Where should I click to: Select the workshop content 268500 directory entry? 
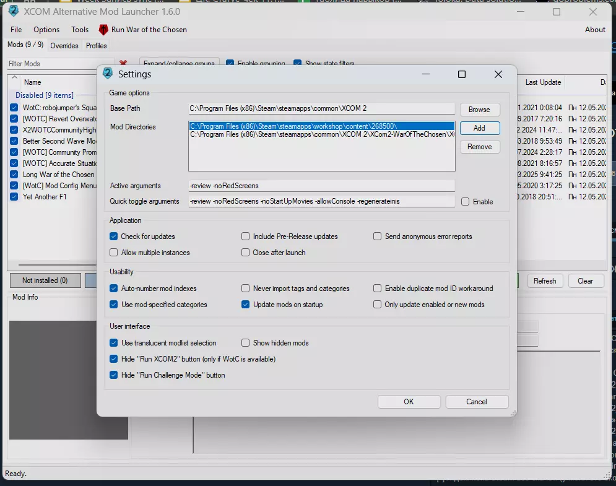click(321, 126)
